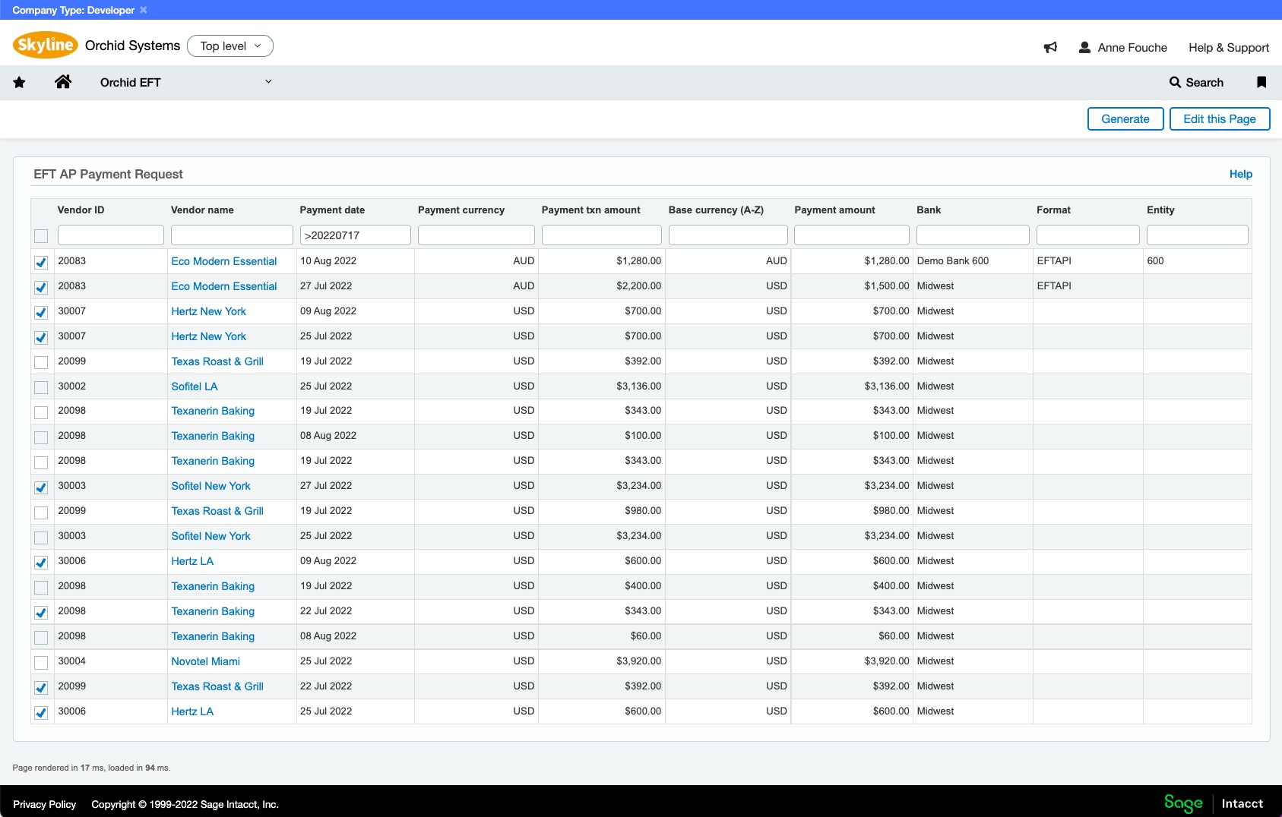Focus the Vendor name filter field
The width and height of the screenshot is (1282, 817).
click(232, 235)
